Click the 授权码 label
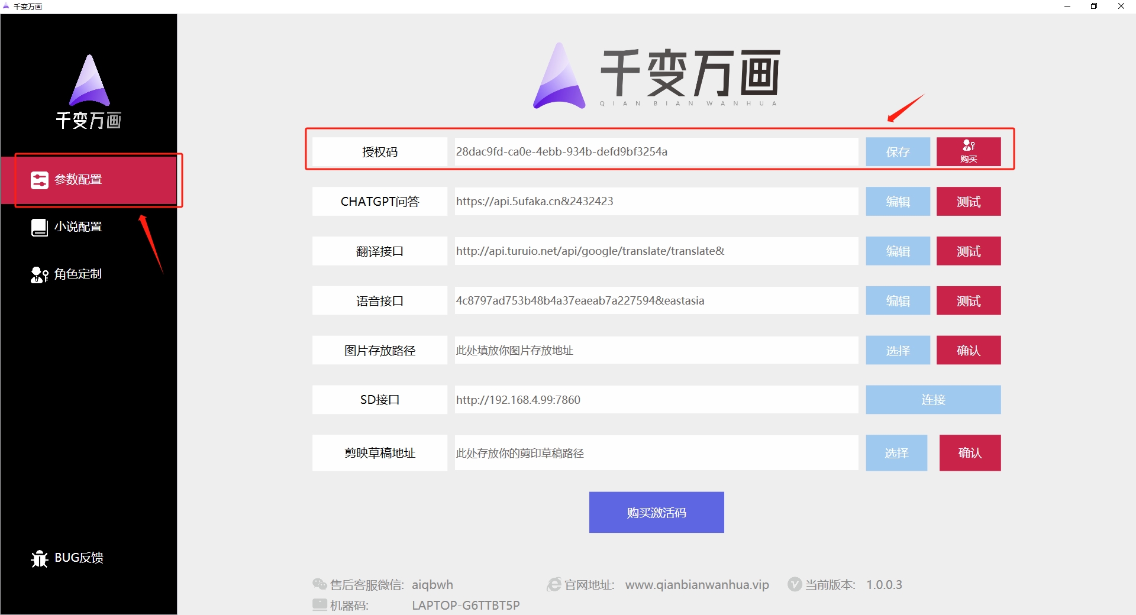The image size is (1136, 615). 380,152
